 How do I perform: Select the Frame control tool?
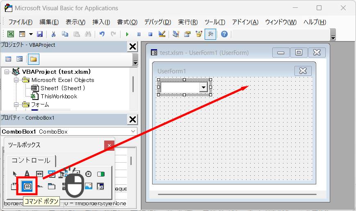(14, 186)
